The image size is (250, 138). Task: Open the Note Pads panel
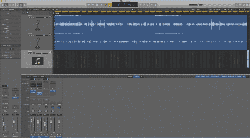pos(240,5)
